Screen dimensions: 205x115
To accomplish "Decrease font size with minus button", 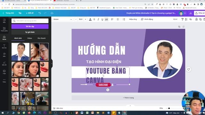I will (x=76, y=19).
